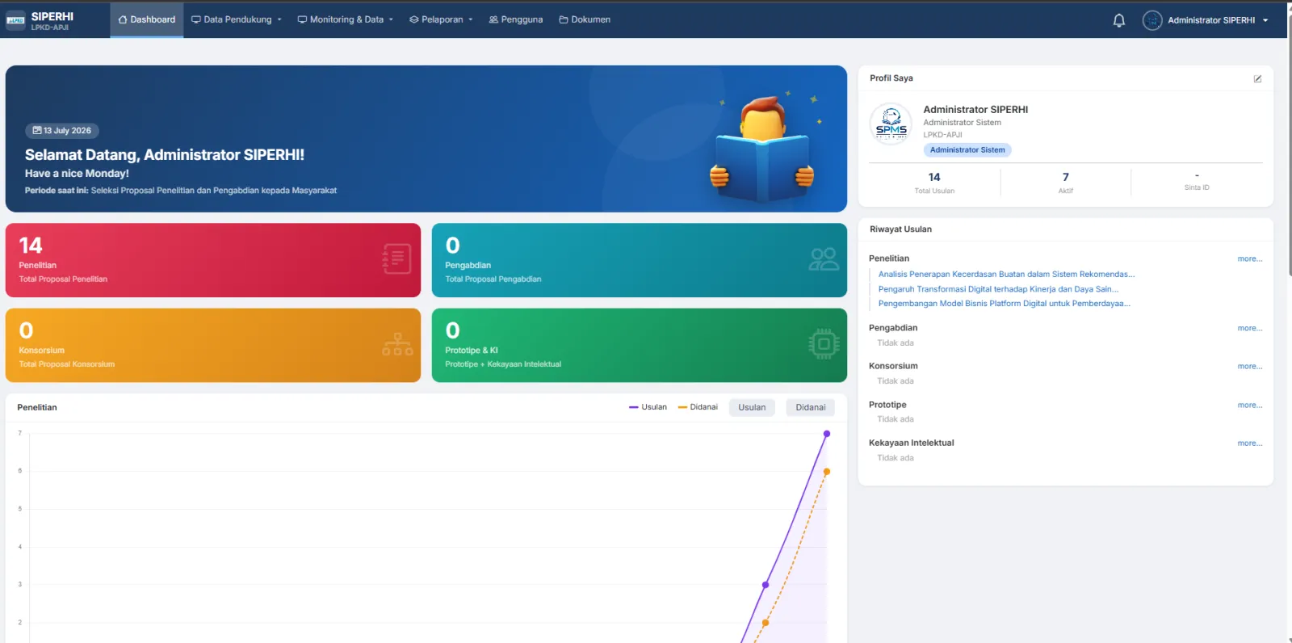
Task: Toggle the Usulan purple legend entry
Action: pyautogui.click(x=648, y=407)
